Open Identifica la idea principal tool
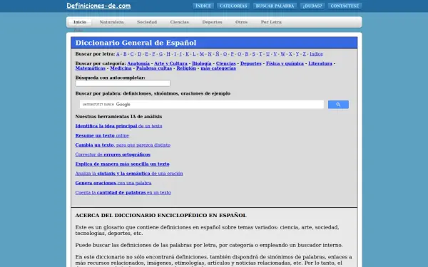Viewport: 428px width, 267px height. coord(118,126)
